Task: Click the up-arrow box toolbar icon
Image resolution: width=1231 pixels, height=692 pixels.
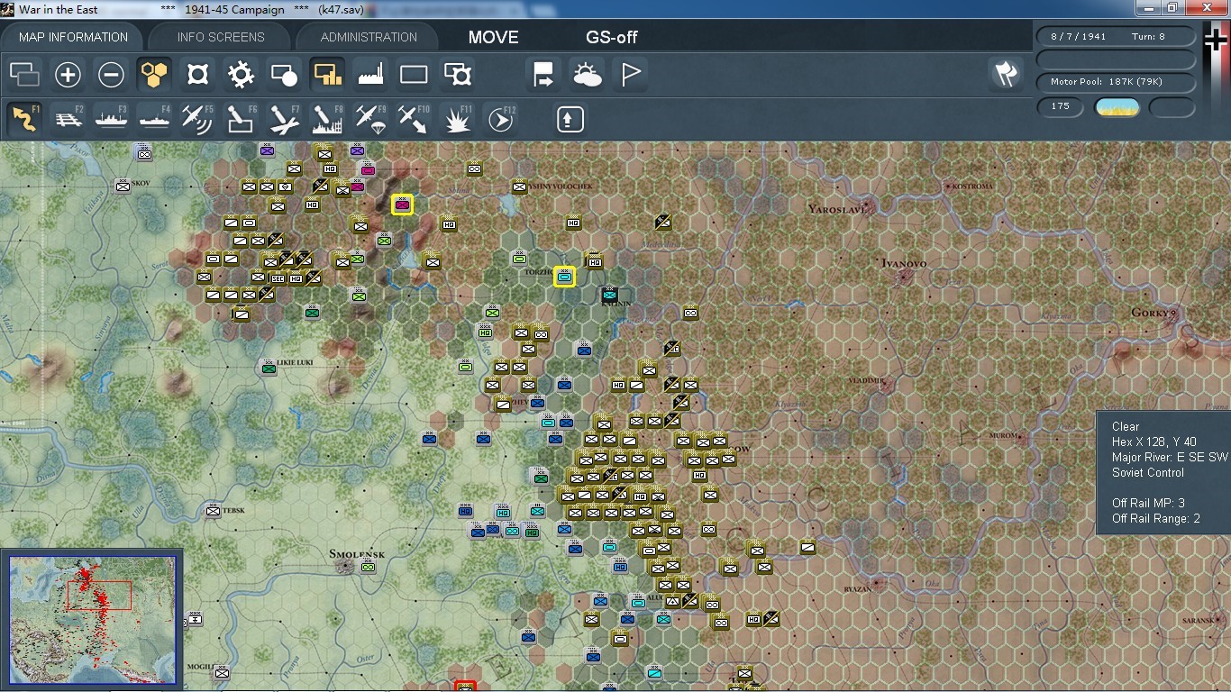Action: [x=570, y=119]
